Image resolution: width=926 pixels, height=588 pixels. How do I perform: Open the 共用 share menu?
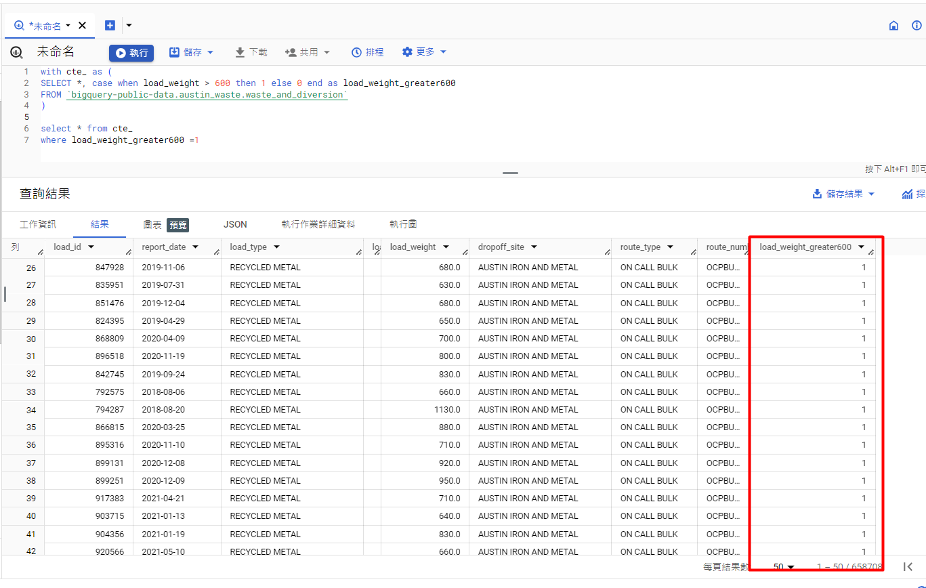[x=308, y=52]
